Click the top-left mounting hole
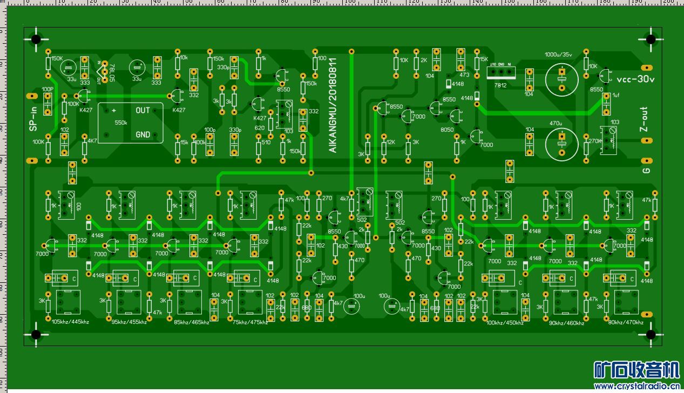The width and height of the screenshot is (684, 393). 36,39
